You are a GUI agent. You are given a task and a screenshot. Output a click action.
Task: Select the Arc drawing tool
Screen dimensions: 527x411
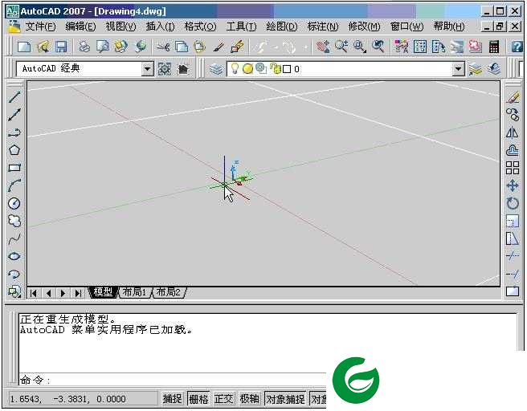point(14,185)
